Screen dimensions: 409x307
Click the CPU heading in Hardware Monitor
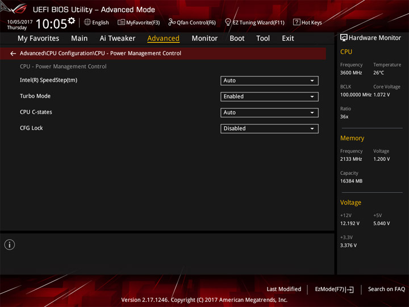click(346, 52)
